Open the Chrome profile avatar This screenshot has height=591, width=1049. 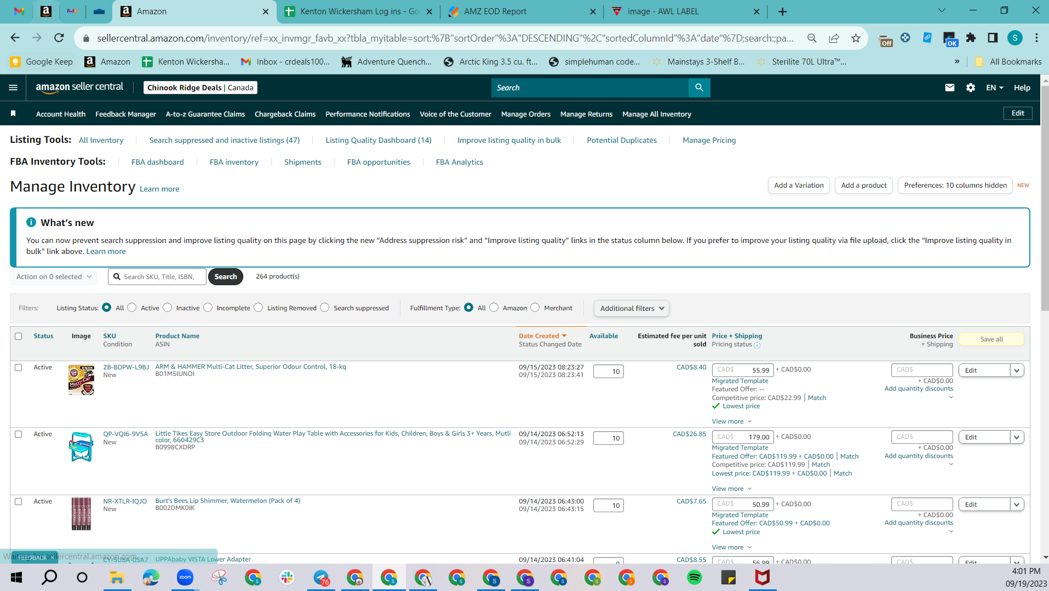pyautogui.click(x=1014, y=38)
